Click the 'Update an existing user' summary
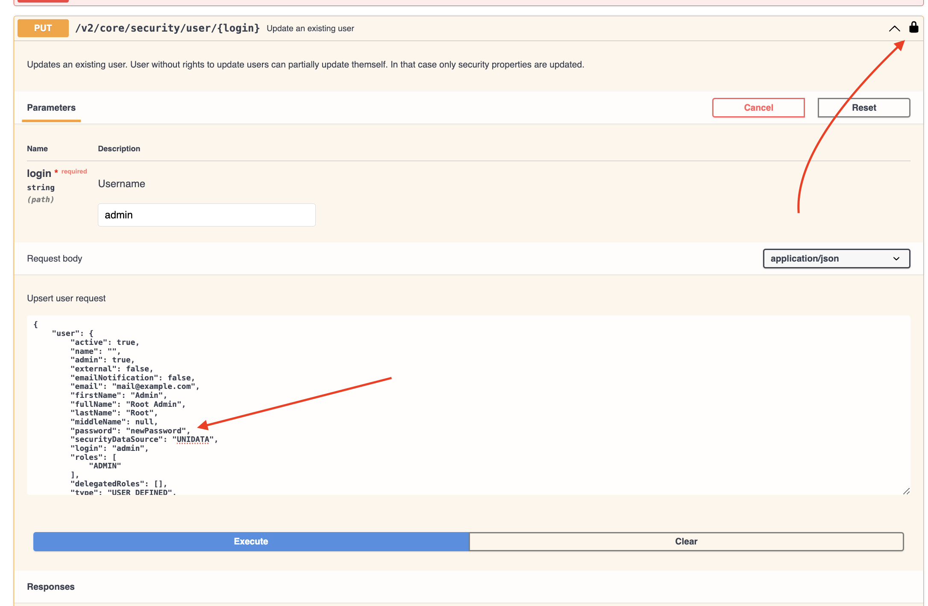 pyautogui.click(x=310, y=29)
